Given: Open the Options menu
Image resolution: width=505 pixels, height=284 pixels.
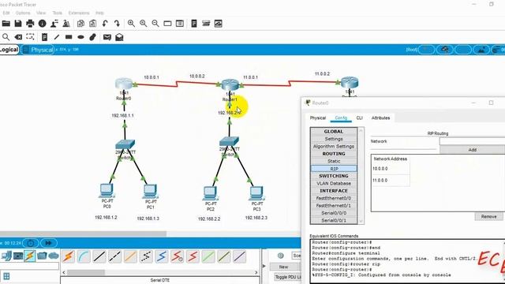Looking at the screenshot, I should 23,13.
